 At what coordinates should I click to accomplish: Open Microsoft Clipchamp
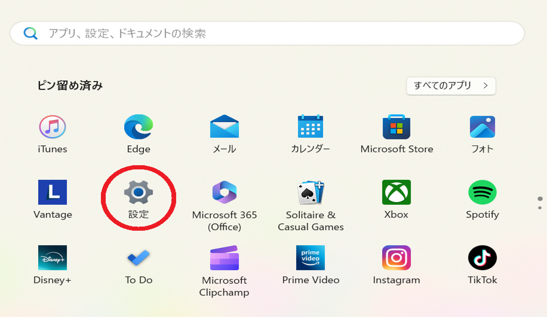tap(224, 258)
